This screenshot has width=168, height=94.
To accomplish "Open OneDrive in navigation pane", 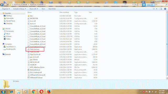I will coord(9,23).
